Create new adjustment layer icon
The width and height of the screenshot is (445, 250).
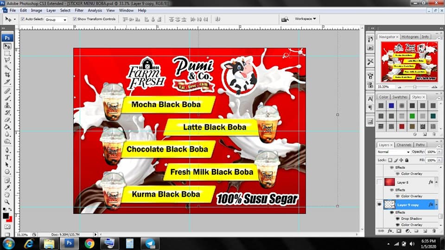tap(407, 231)
